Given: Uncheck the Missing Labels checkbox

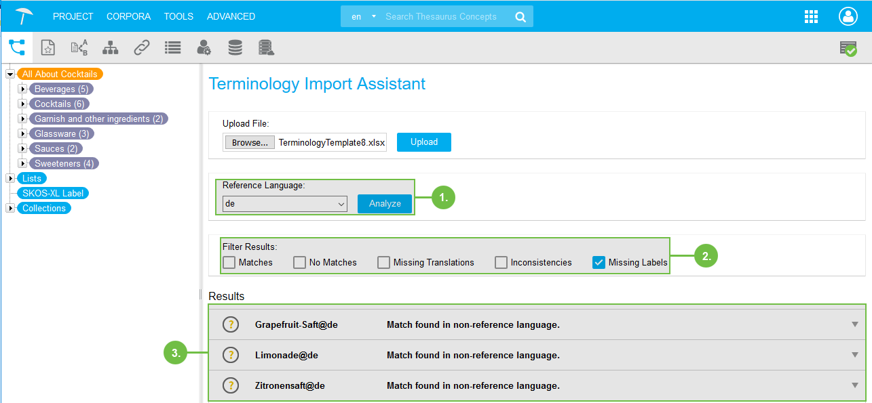Looking at the screenshot, I should (x=599, y=262).
